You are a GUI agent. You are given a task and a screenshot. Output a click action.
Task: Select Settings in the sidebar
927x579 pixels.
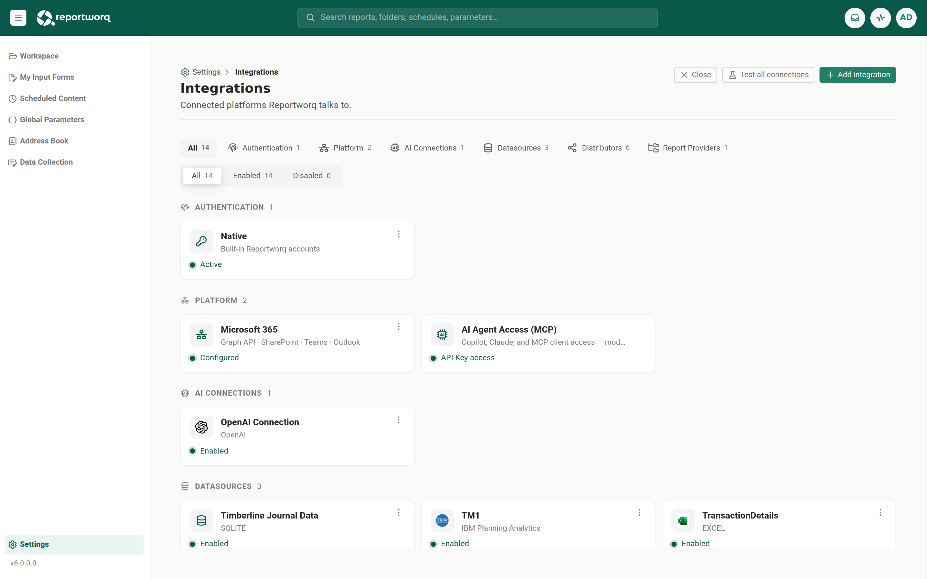point(74,544)
